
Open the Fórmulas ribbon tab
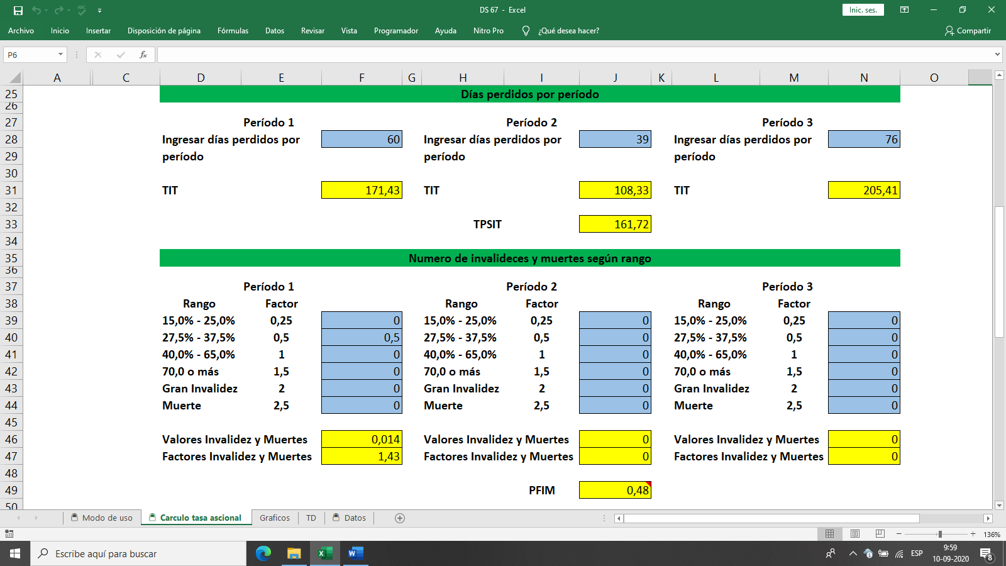click(x=233, y=31)
